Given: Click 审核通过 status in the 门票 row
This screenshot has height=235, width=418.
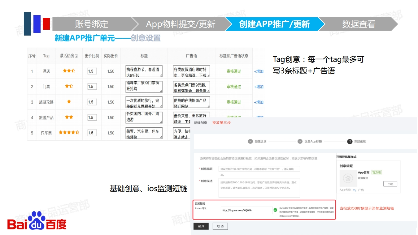Looking at the screenshot, I should tap(234, 87).
